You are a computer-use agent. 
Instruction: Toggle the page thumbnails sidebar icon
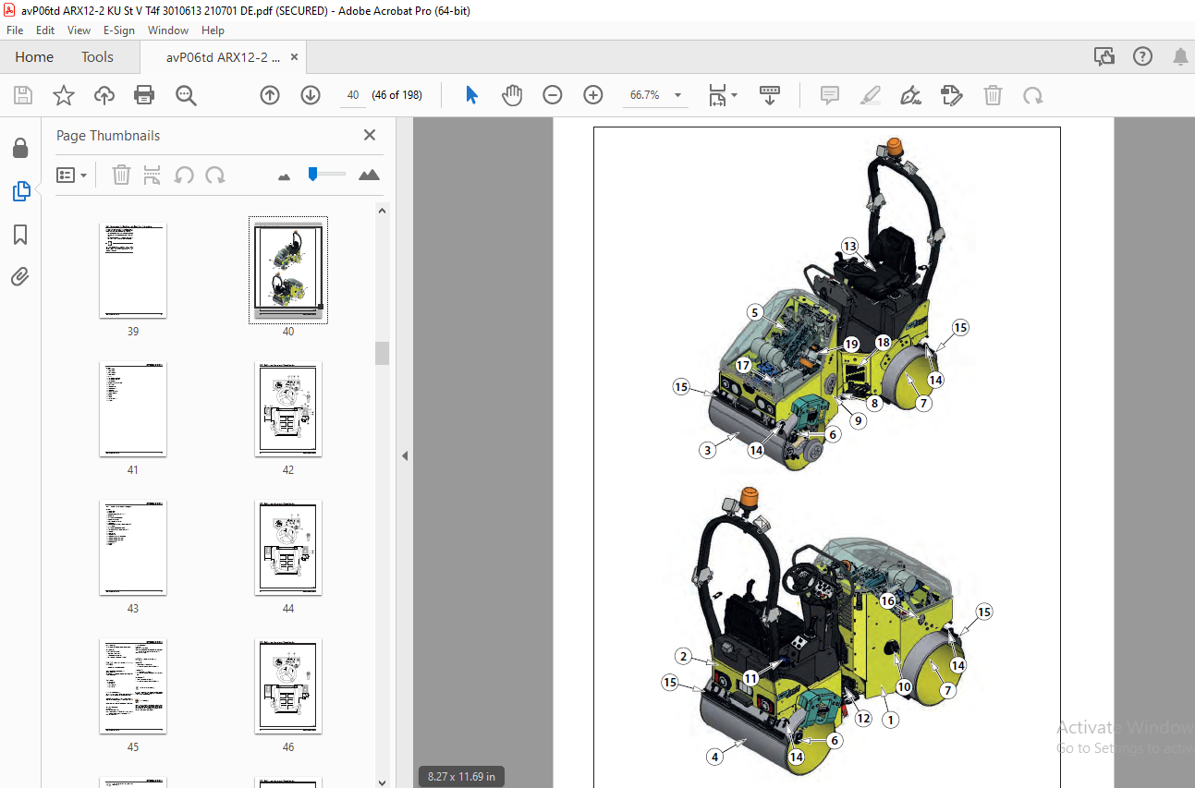coord(20,191)
